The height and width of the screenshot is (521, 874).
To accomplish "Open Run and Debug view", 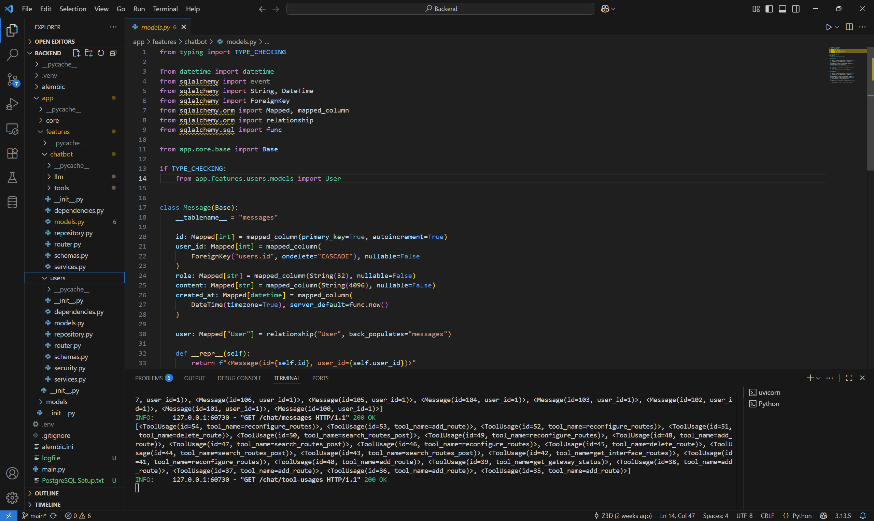I will (x=12, y=104).
